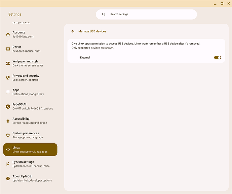Screen dimensions: 232x194
Task: Click the System preferences gear icon
Action: tap(8, 135)
